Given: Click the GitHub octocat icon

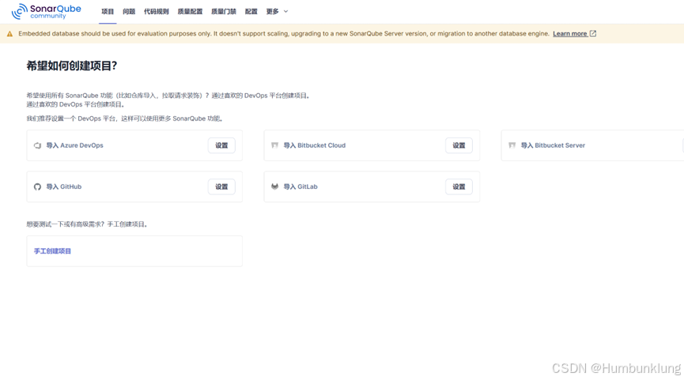Looking at the screenshot, I should coord(37,187).
